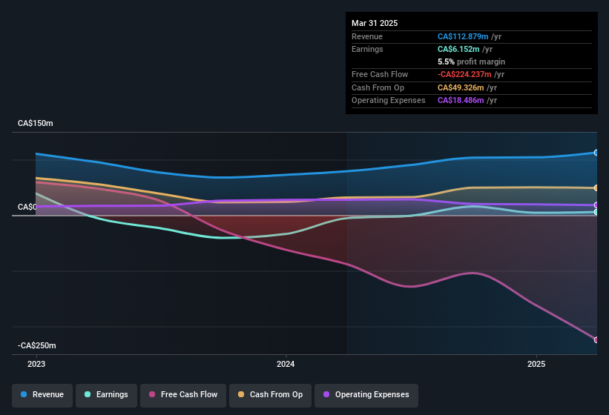Click the CA$112.879m revenue value
Viewport: 609px width, 415px height.
coord(463,36)
